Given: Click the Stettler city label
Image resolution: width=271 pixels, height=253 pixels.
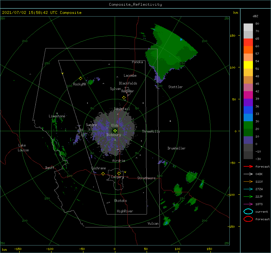Looking at the screenshot, I should pos(176,87).
